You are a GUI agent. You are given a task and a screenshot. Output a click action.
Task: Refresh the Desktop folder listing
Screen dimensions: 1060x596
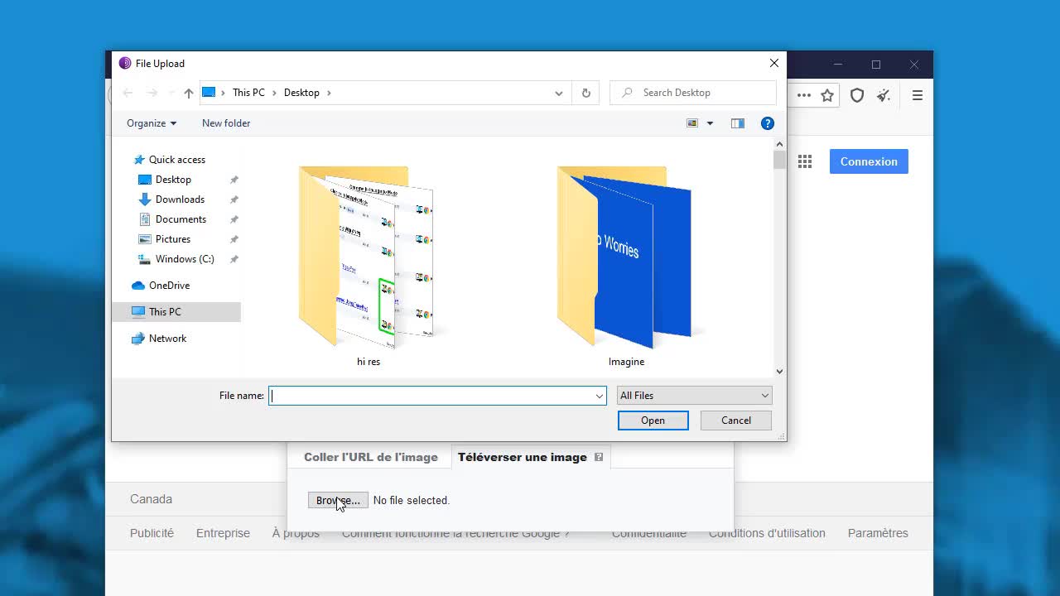click(585, 93)
